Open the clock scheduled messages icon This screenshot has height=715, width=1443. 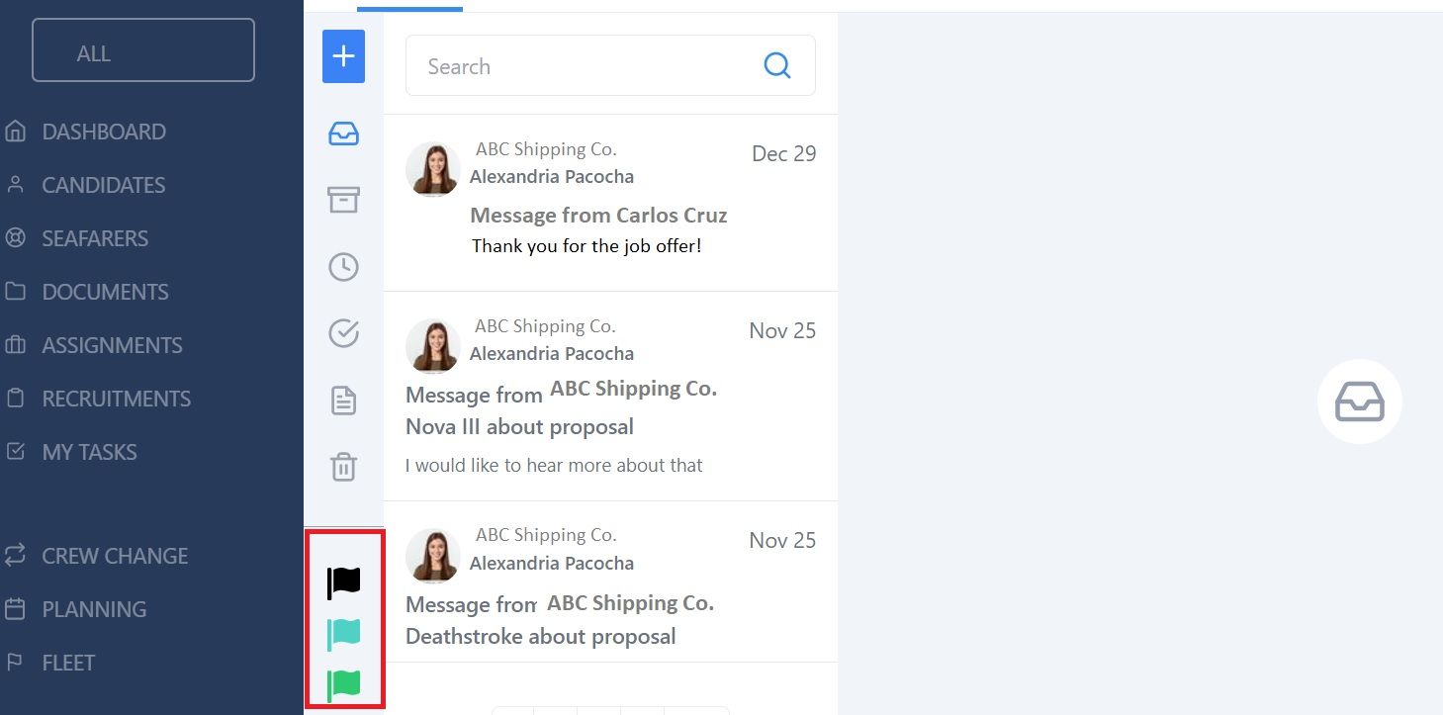(343, 267)
